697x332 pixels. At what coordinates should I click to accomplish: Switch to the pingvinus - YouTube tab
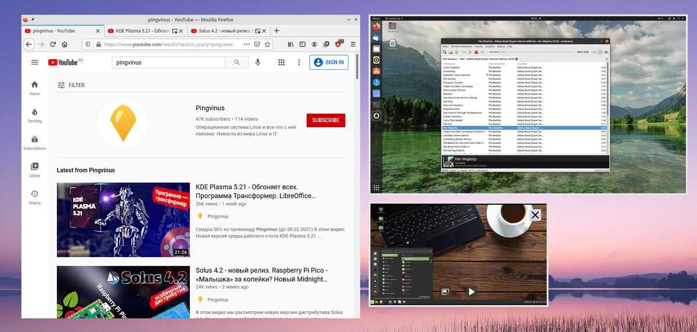click(63, 31)
